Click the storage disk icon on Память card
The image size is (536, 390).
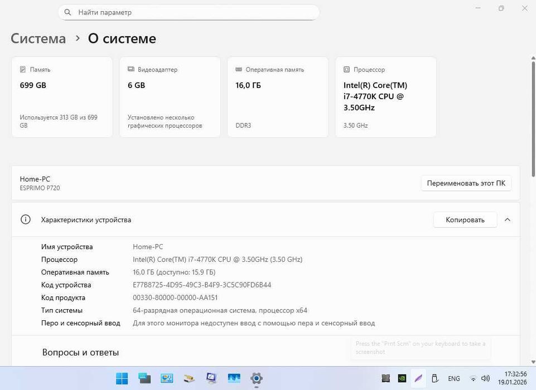coord(23,69)
